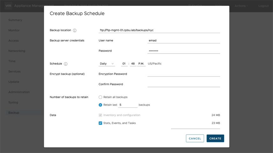Click the Schedule info icon
The width and height of the screenshot is (273, 153).
pos(66,64)
